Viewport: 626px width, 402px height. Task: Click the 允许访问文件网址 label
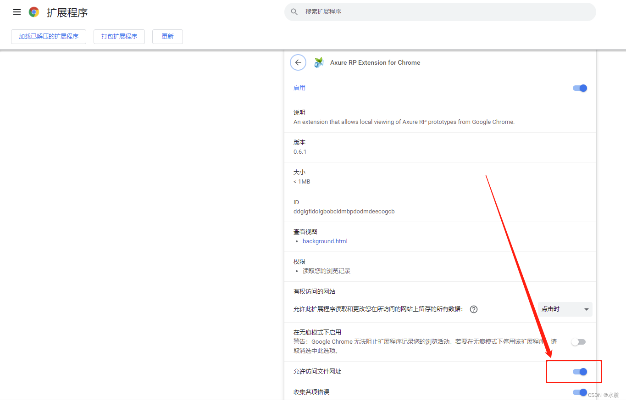(x=317, y=372)
